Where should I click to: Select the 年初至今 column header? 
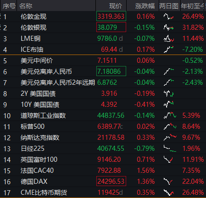click(x=192, y=6)
